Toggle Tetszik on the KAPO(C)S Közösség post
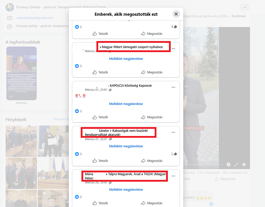 pyautogui.click(x=100, y=117)
